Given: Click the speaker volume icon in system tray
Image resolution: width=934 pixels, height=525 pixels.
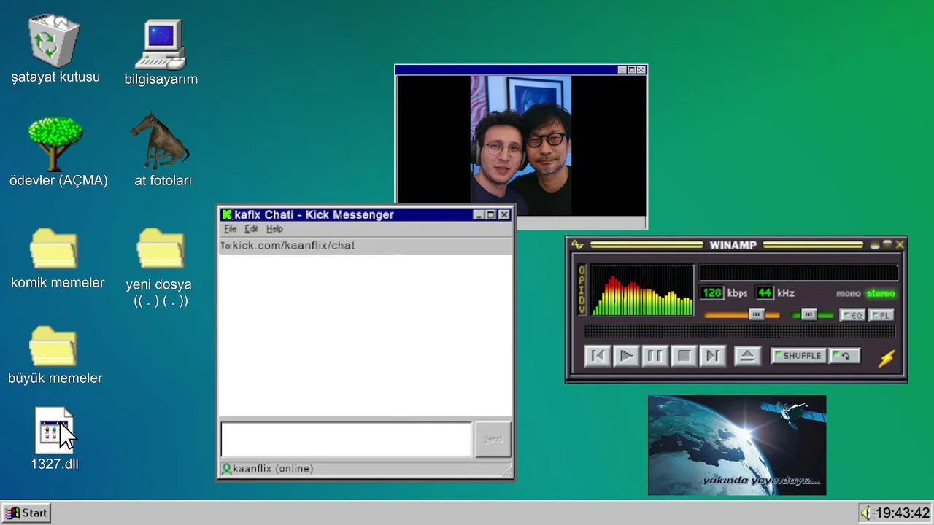Looking at the screenshot, I should point(866,513).
